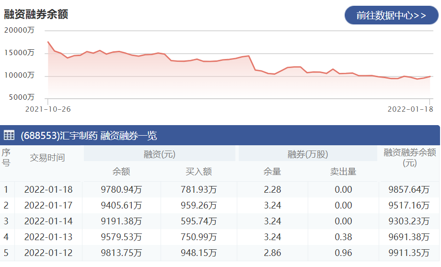This screenshot has height=267, width=441.
Task: Click the 0.96 卖出量 value
Action: pos(343,253)
